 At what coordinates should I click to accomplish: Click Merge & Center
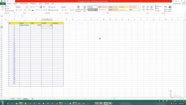(53, 10)
